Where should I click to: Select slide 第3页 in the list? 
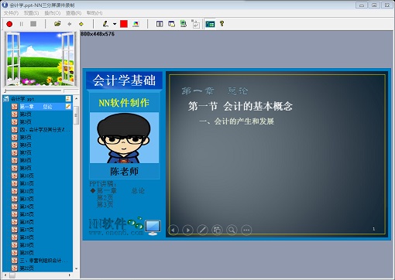point(26,122)
